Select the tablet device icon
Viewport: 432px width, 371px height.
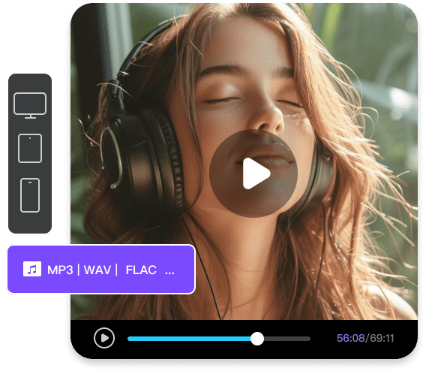click(30, 149)
